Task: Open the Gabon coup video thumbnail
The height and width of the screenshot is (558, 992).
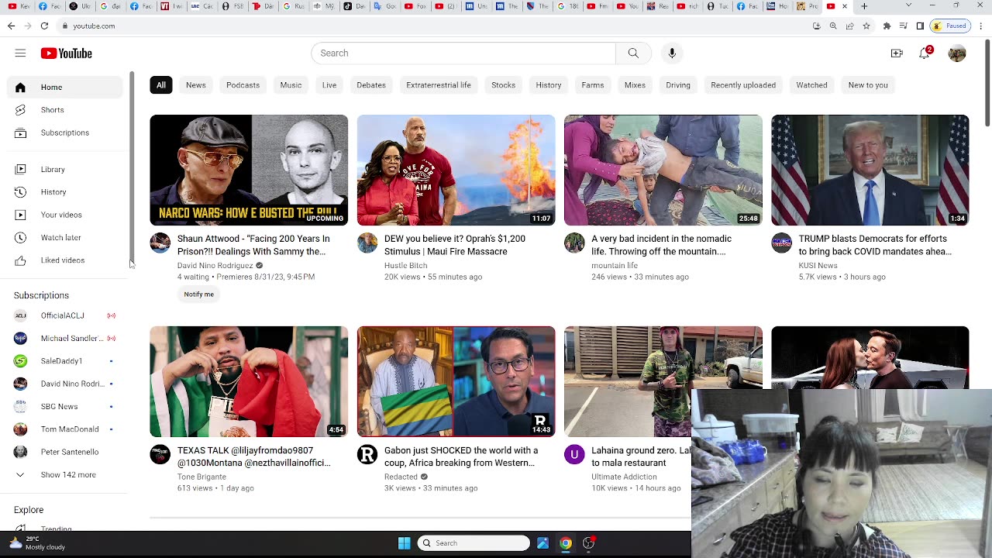Action: [456, 382]
